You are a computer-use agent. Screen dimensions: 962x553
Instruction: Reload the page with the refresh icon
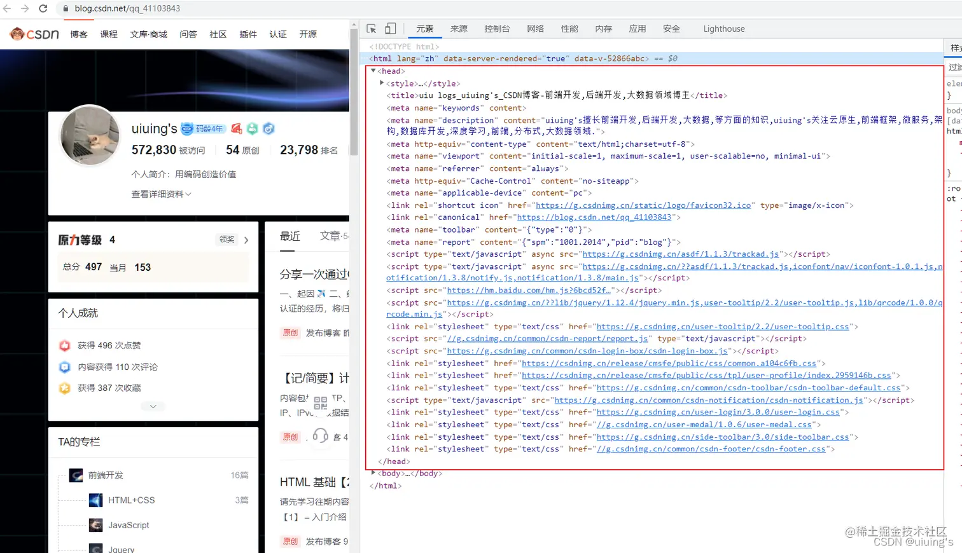tap(43, 10)
